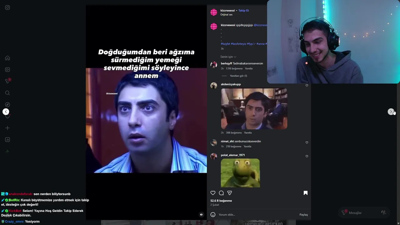Open berkqyff's profile avatar
This screenshot has width=400, height=225.
[x=214, y=65]
